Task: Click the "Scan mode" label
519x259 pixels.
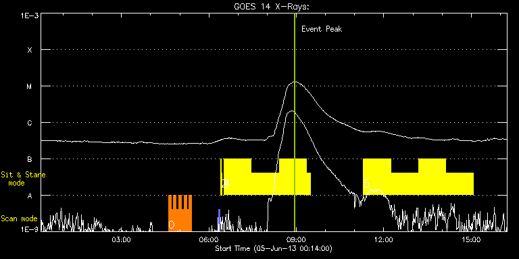Action: point(19,219)
